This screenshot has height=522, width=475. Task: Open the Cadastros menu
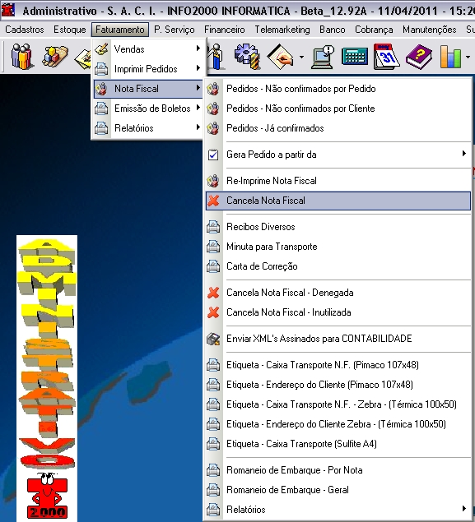[x=25, y=30]
